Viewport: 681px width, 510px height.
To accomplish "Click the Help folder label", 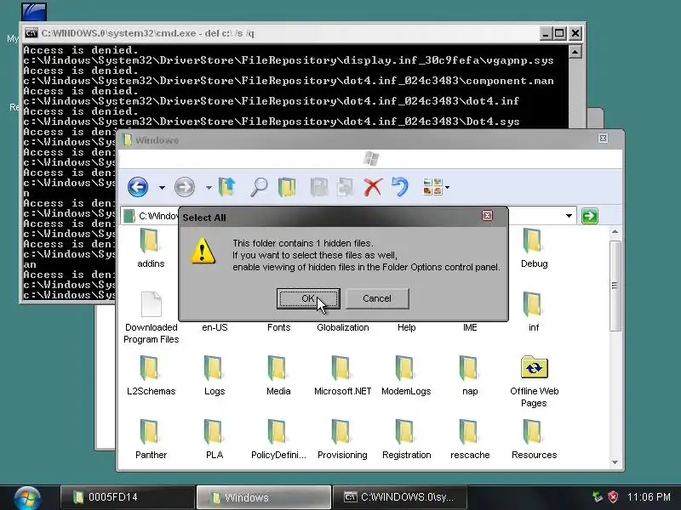I will tap(407, 327).
